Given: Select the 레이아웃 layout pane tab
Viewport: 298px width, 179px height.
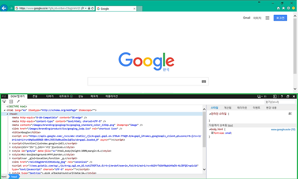Looking at the screenshot, I should coord(242,107).
